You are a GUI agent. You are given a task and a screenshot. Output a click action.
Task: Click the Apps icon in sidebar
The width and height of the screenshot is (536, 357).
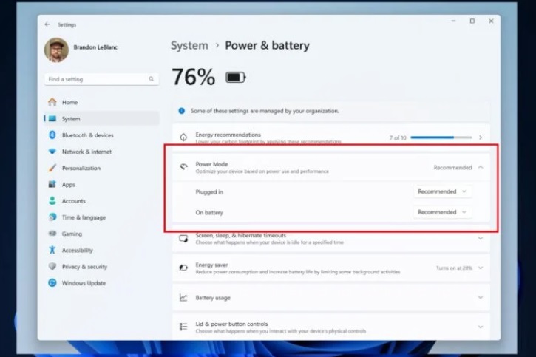tap(52, 184)
